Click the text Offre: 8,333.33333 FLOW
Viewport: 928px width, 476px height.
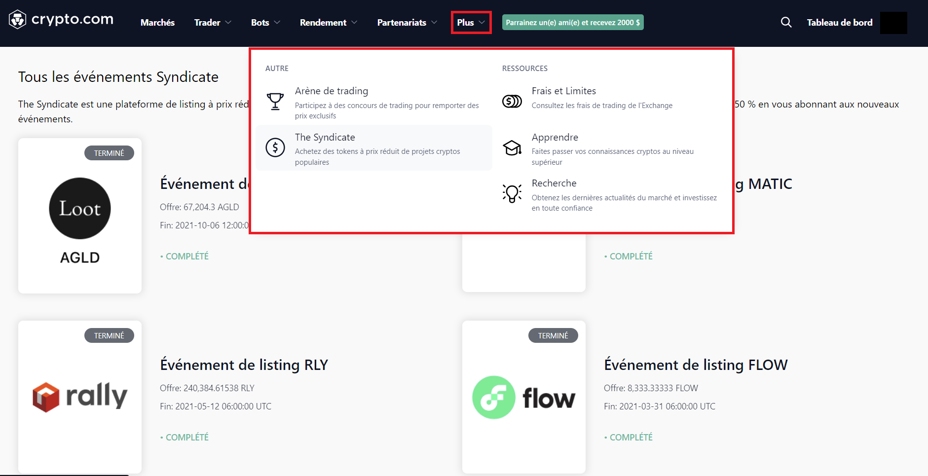[651, 388]
